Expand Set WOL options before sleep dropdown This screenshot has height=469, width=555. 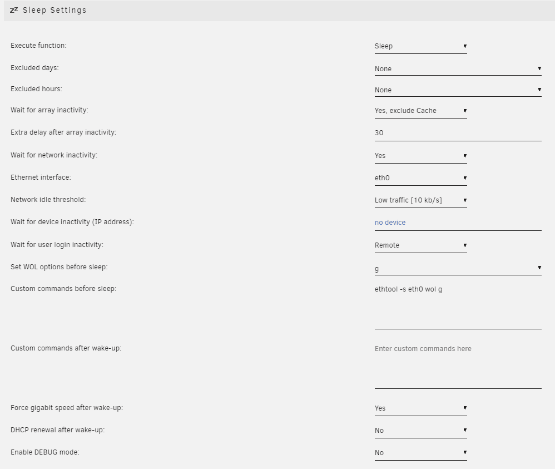click(458, 268)
